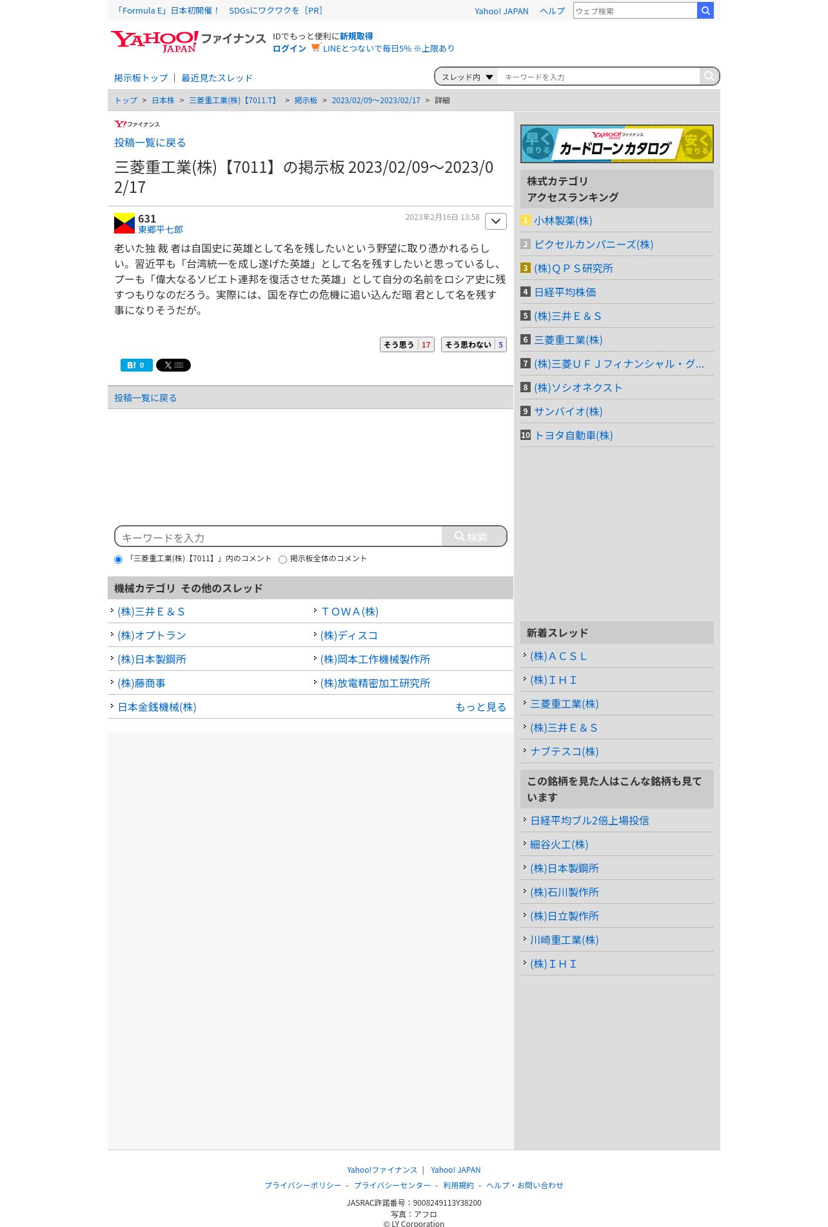Go to 三菱重工業(株)【7011.T】 breadcrumb
Image resolution: width=828 pixels, height=1227 pixels.
click(234, 100)
